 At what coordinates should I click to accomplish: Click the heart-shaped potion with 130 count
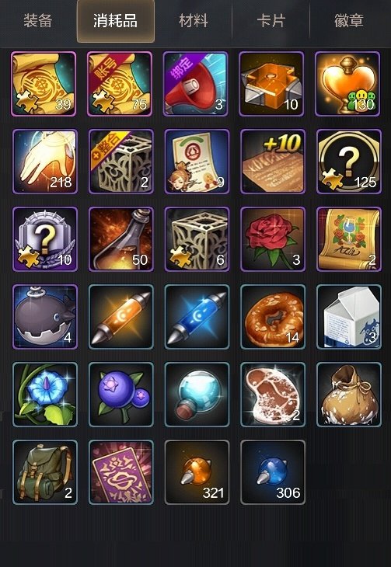pos(347,84)
